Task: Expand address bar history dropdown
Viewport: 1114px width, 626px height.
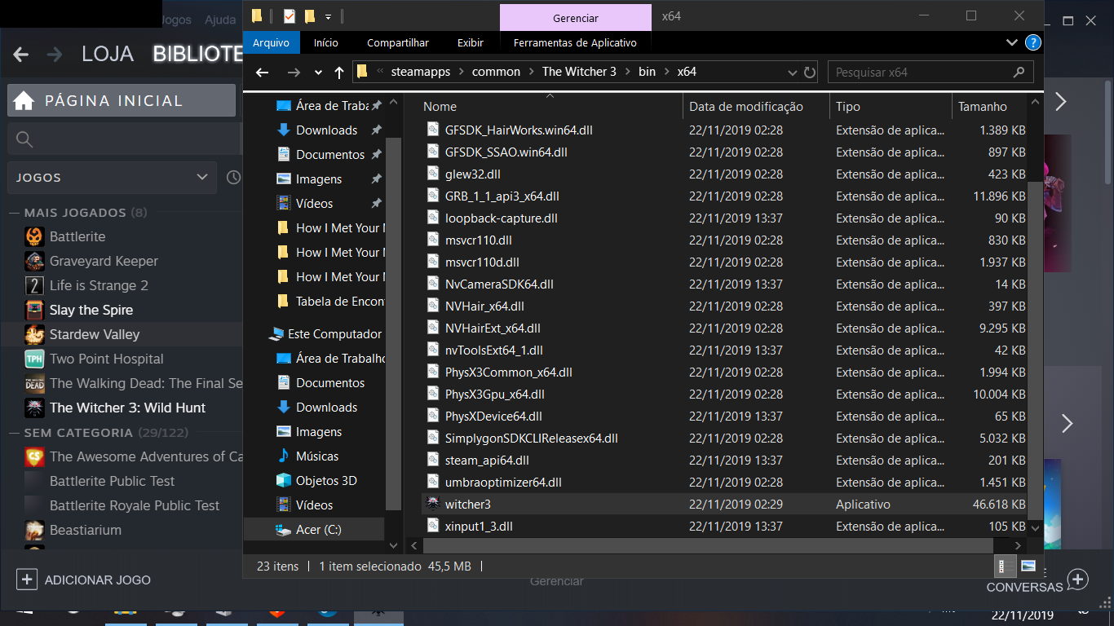Action: coord(792,72)
